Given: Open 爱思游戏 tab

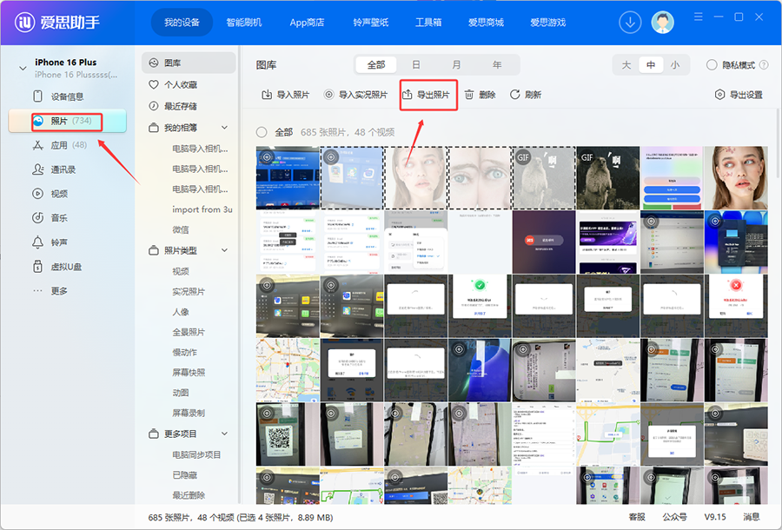Looking at the screenshot, I should (x=547, y=23).
